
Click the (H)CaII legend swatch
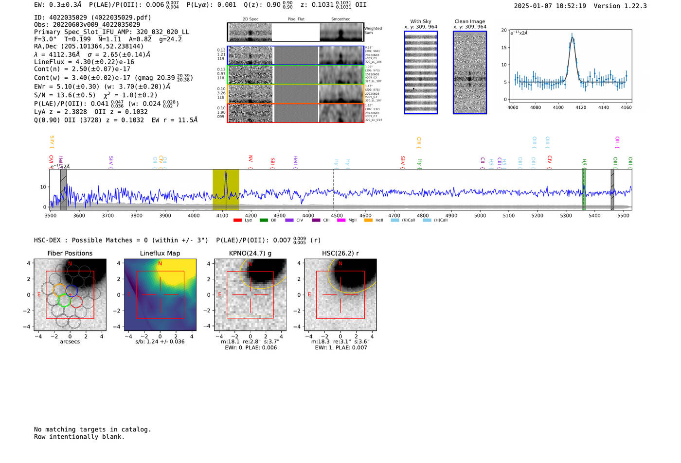(427, 220)
